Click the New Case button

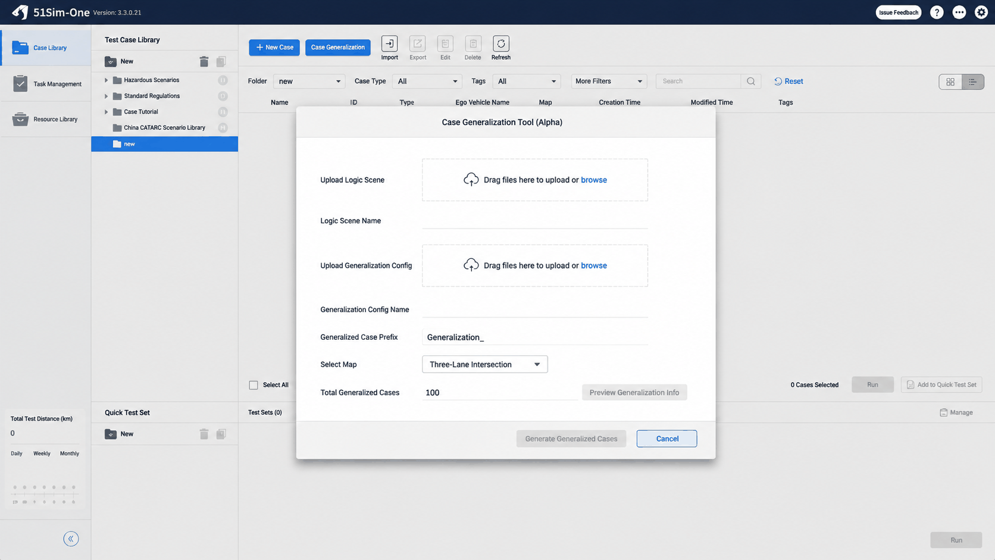pos(274,47)
